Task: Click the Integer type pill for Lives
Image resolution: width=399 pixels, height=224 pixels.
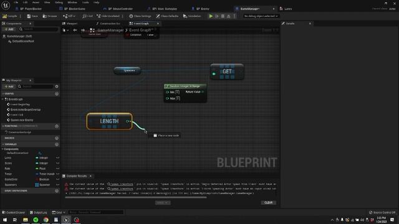Action: click(42, 158)
